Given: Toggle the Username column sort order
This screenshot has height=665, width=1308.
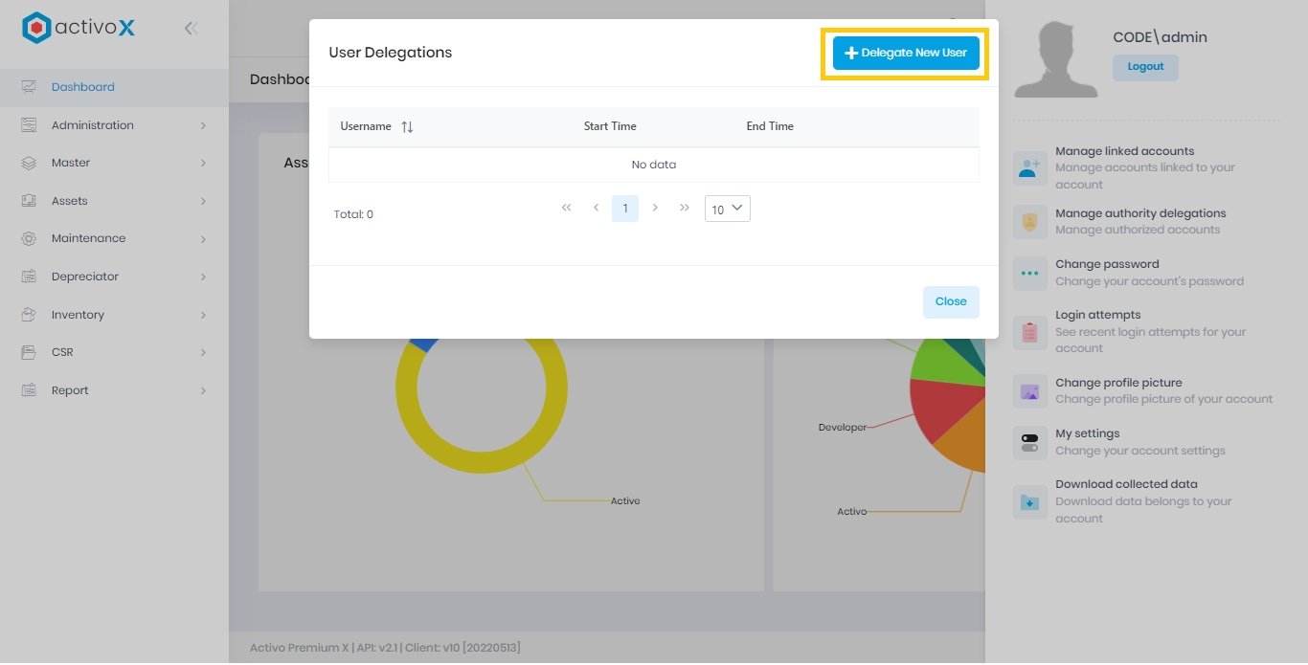Looking at the screenshot, I should pyautogui.click(x=406, y=125).
